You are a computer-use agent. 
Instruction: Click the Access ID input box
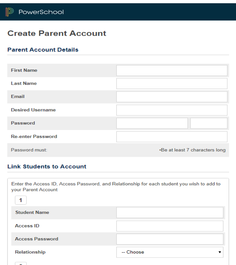pyautogui.click(x=170, y=226)
